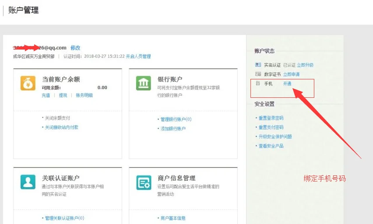Open 重置支付密码 link
This screenshot has width=373, height=224.
271,127
